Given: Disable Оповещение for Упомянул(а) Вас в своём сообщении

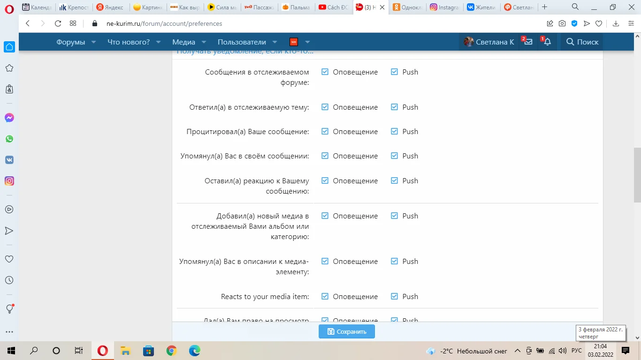Looking at the screenshot, I should [325, 156].
